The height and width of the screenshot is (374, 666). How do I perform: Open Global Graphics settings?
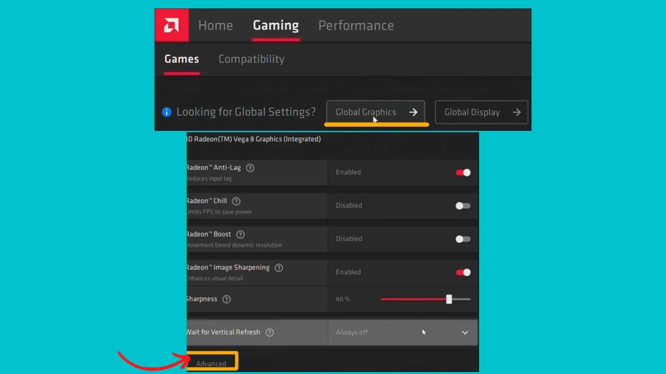click(x=375, y=112)
